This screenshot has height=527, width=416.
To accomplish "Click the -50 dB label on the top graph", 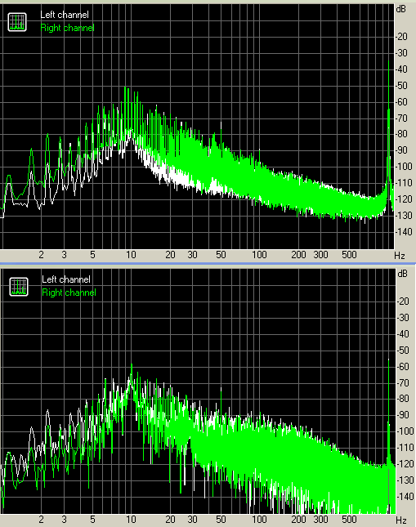I will [401, 85].
